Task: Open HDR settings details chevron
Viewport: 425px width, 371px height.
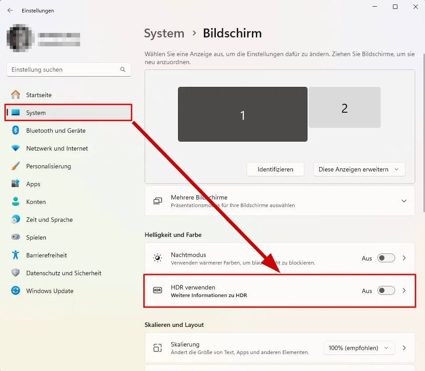Action: (404, 290)
